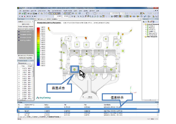This screenshot has height=124, width=176.
Task: Open the Temperature dropdown in progress panel
Action: click(x=25, y=63)
